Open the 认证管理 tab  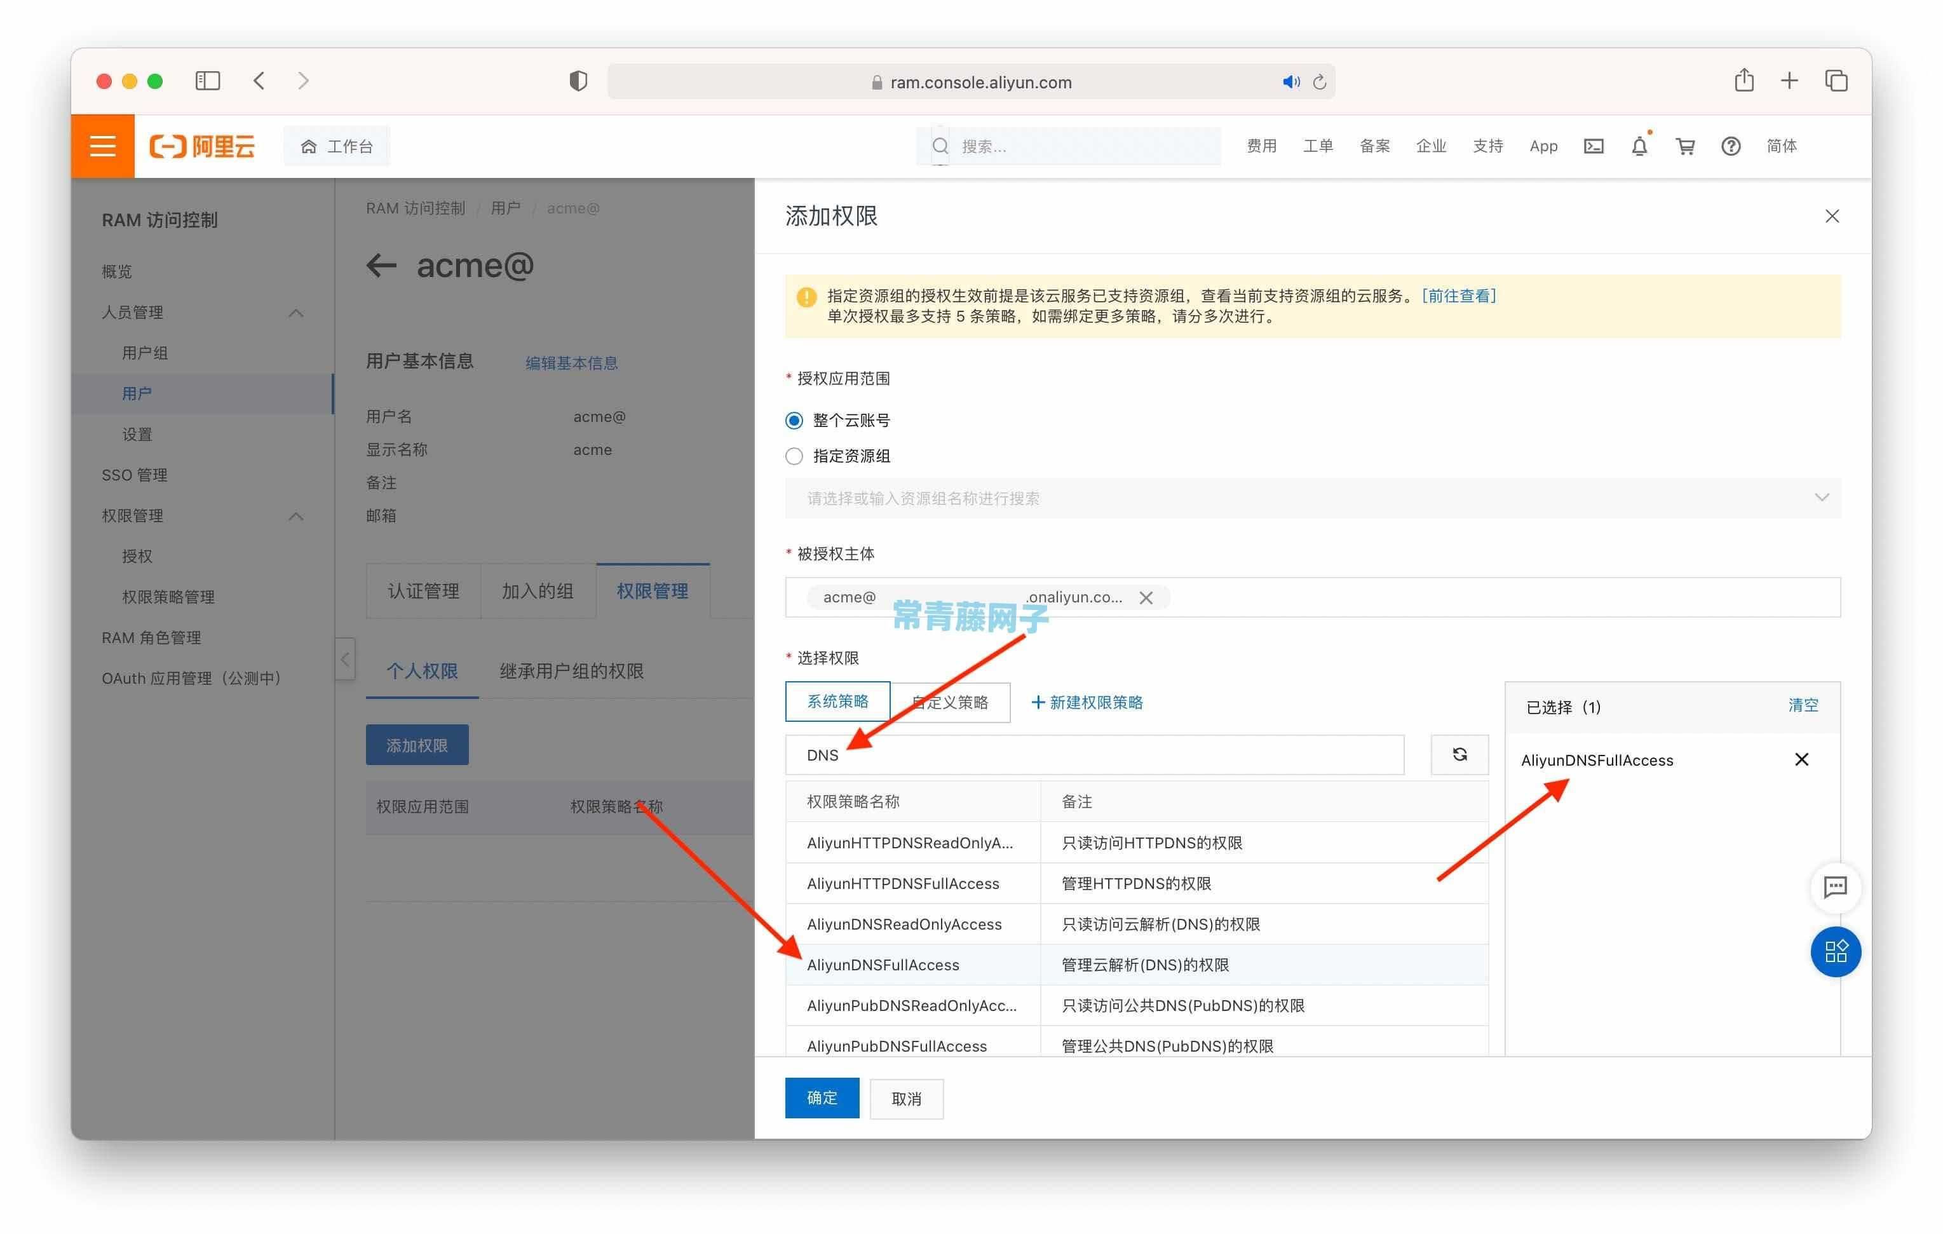click(x=423, y=591)
